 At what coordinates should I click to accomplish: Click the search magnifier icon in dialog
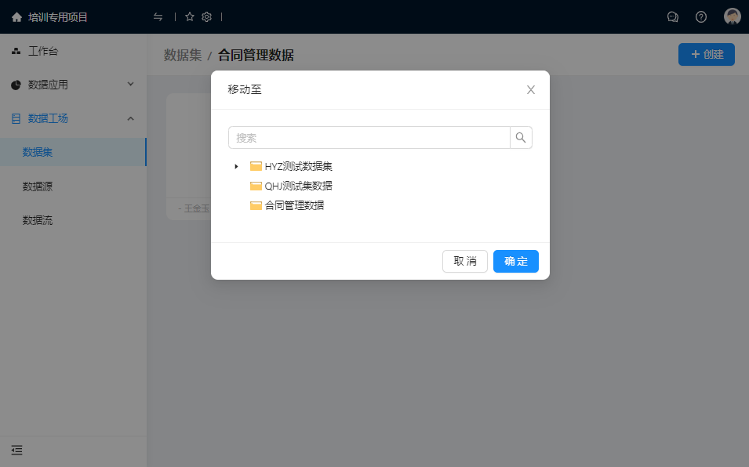pos(521,138)
